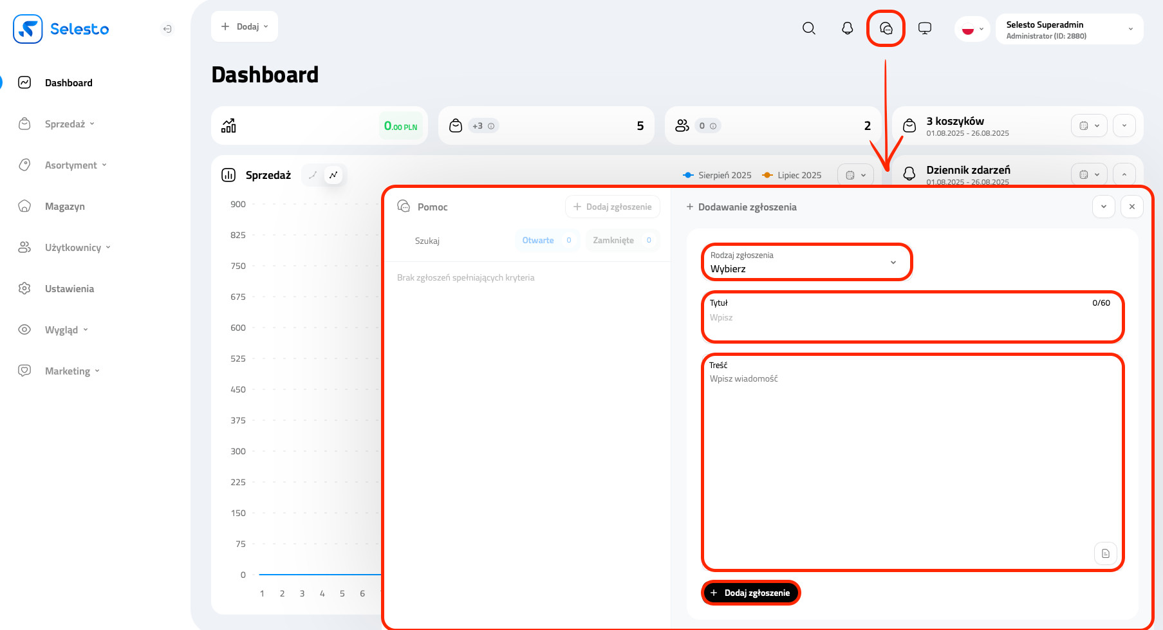Close the Dodawanie zgłoszenia panel

[x=1131, y=207]
